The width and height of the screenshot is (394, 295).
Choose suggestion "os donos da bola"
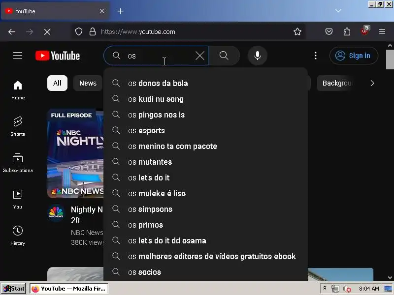pos(205,83)
